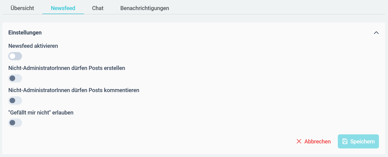Click the "Gefällt mir nicht" erlauben label
Image resolution: width=388 pixels, height=157 pixels.
pos(41,112)
